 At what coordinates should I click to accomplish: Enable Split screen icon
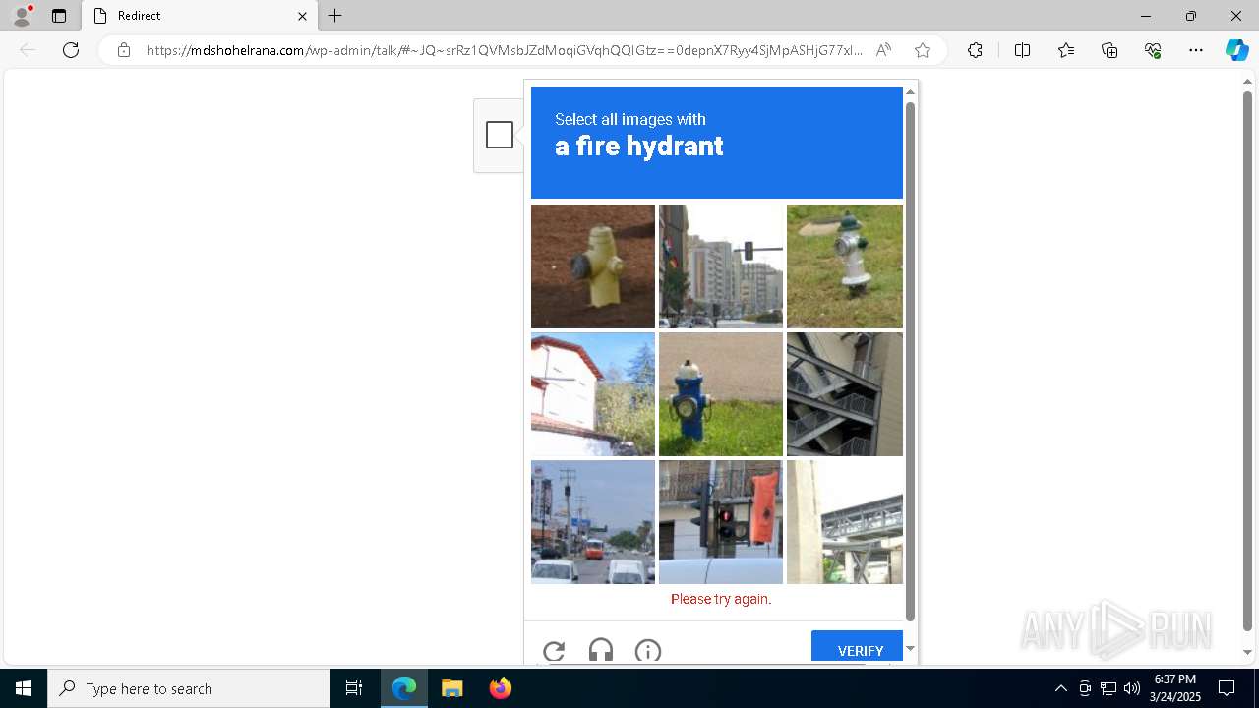1022,50
